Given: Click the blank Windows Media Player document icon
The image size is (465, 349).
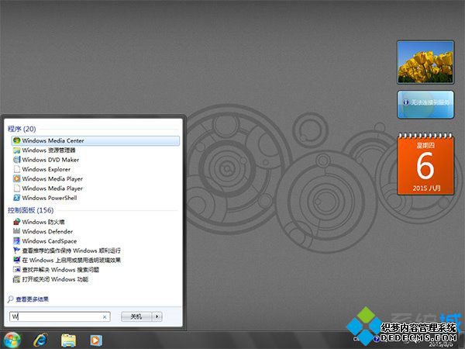Looking at the screenshot, I should pyautogui.click(x=16, y=188).
